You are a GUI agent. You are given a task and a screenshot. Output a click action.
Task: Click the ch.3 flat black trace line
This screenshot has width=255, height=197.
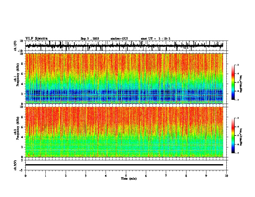pos(124,165)
